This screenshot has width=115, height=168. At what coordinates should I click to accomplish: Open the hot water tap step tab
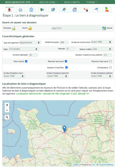coord(86,10)
